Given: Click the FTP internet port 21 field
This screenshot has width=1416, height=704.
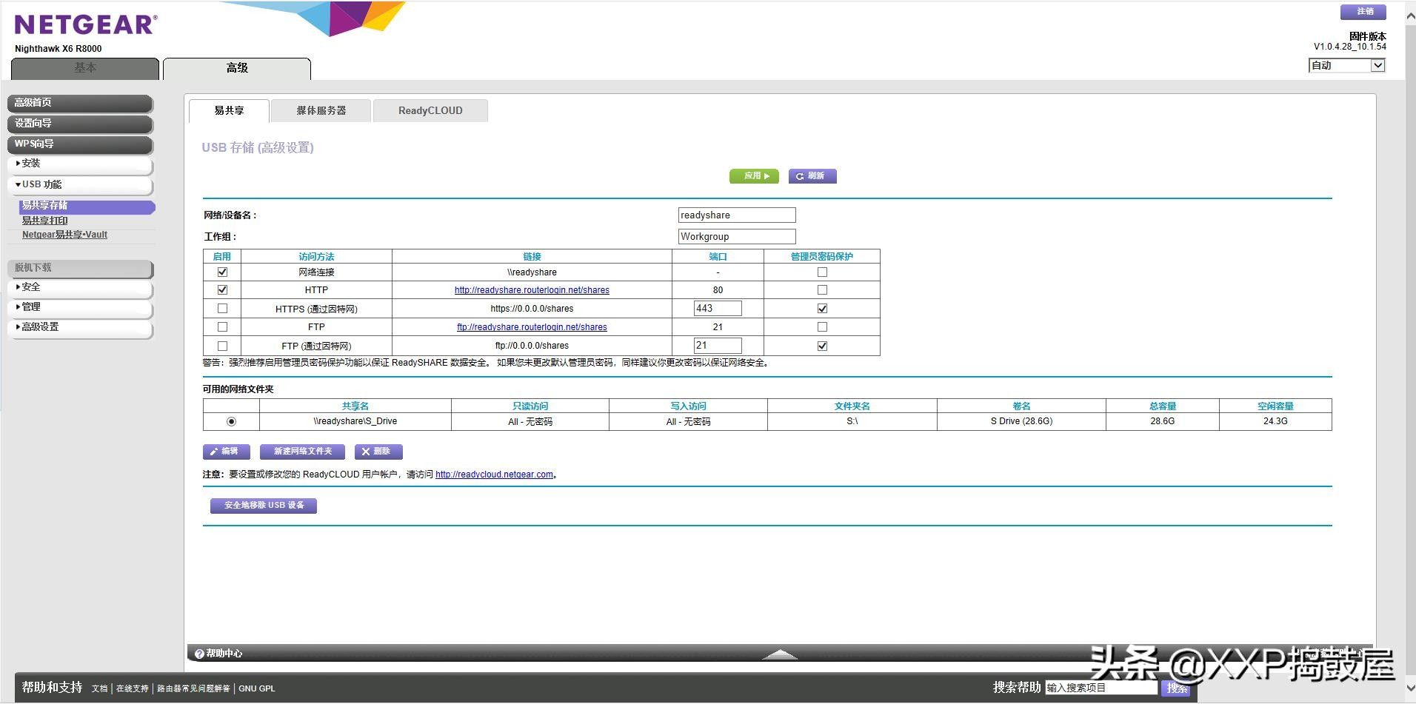Looking at the screenshot, I should pyautogui.click(x=718, y=346).
